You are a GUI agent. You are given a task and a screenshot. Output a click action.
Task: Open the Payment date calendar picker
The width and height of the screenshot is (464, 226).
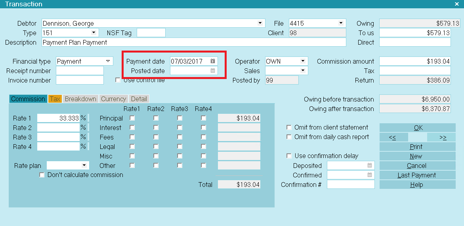212,61
